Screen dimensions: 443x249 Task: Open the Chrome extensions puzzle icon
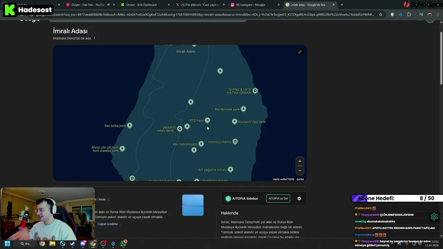tap(409, 15)
